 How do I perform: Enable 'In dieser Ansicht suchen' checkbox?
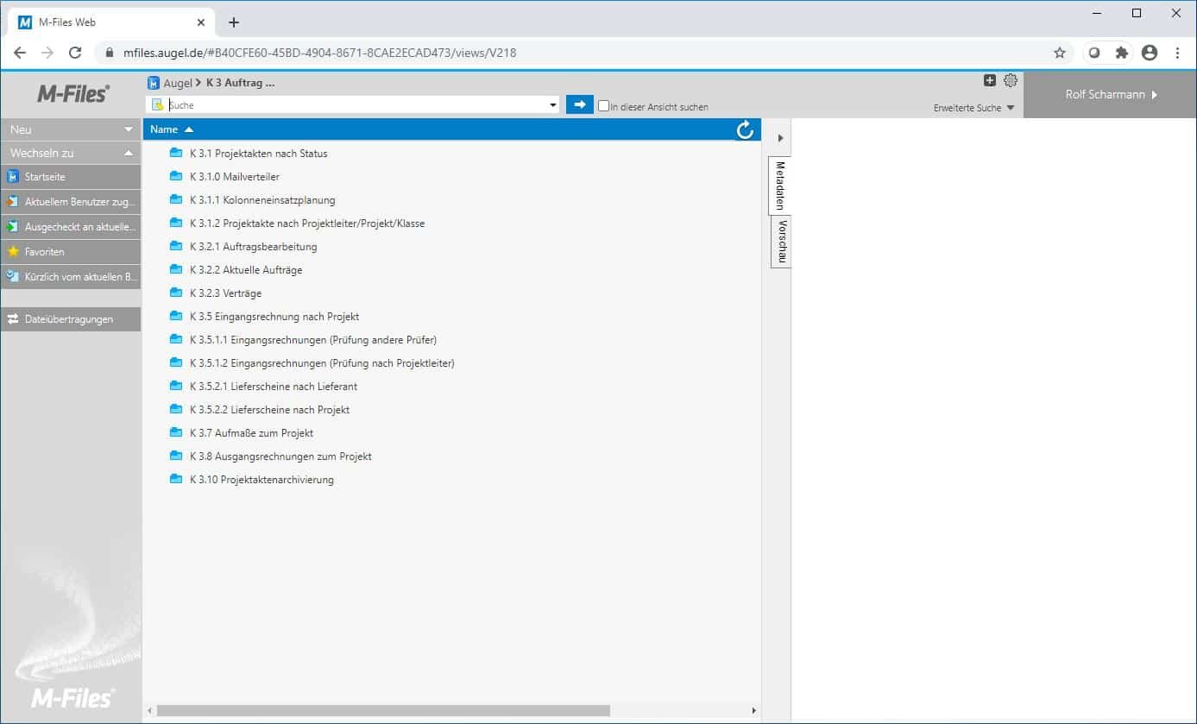(604, 106)
